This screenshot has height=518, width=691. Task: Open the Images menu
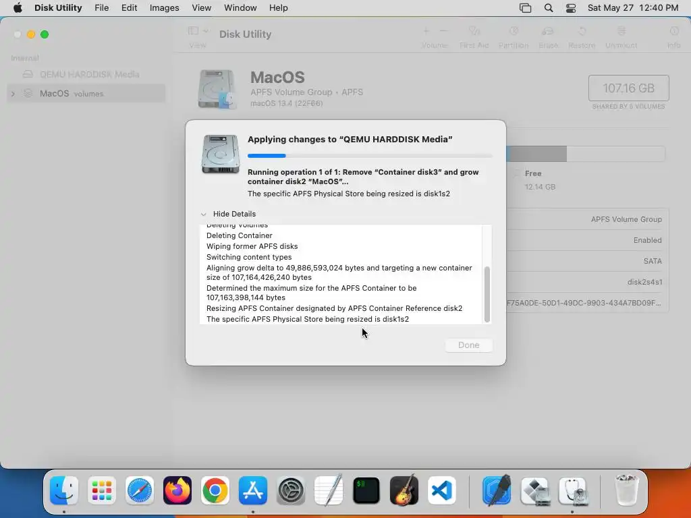(x=165, y=8)
